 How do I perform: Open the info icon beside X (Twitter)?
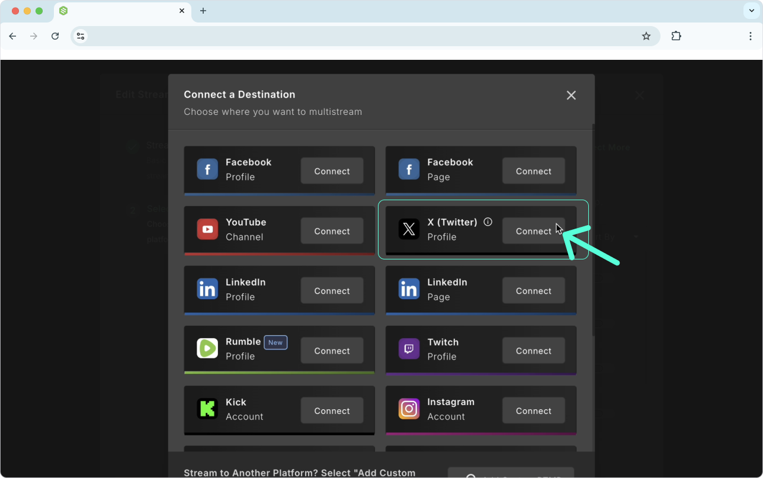(x=488, y=222)
